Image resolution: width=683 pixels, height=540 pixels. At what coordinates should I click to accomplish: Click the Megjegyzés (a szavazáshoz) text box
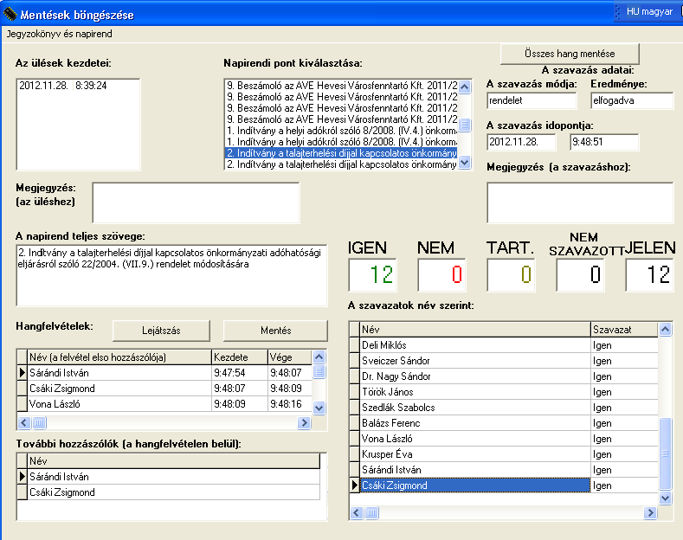tap(580, 203)
